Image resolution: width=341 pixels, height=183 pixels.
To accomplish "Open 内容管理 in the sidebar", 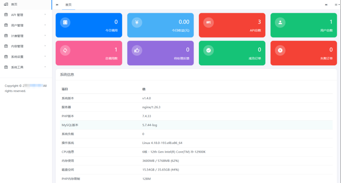I will [x=17, y=46].
